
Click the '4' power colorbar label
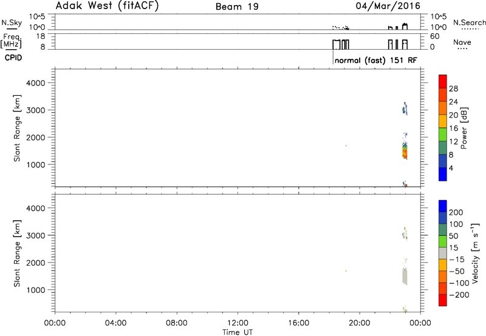[x=451, y=168]
